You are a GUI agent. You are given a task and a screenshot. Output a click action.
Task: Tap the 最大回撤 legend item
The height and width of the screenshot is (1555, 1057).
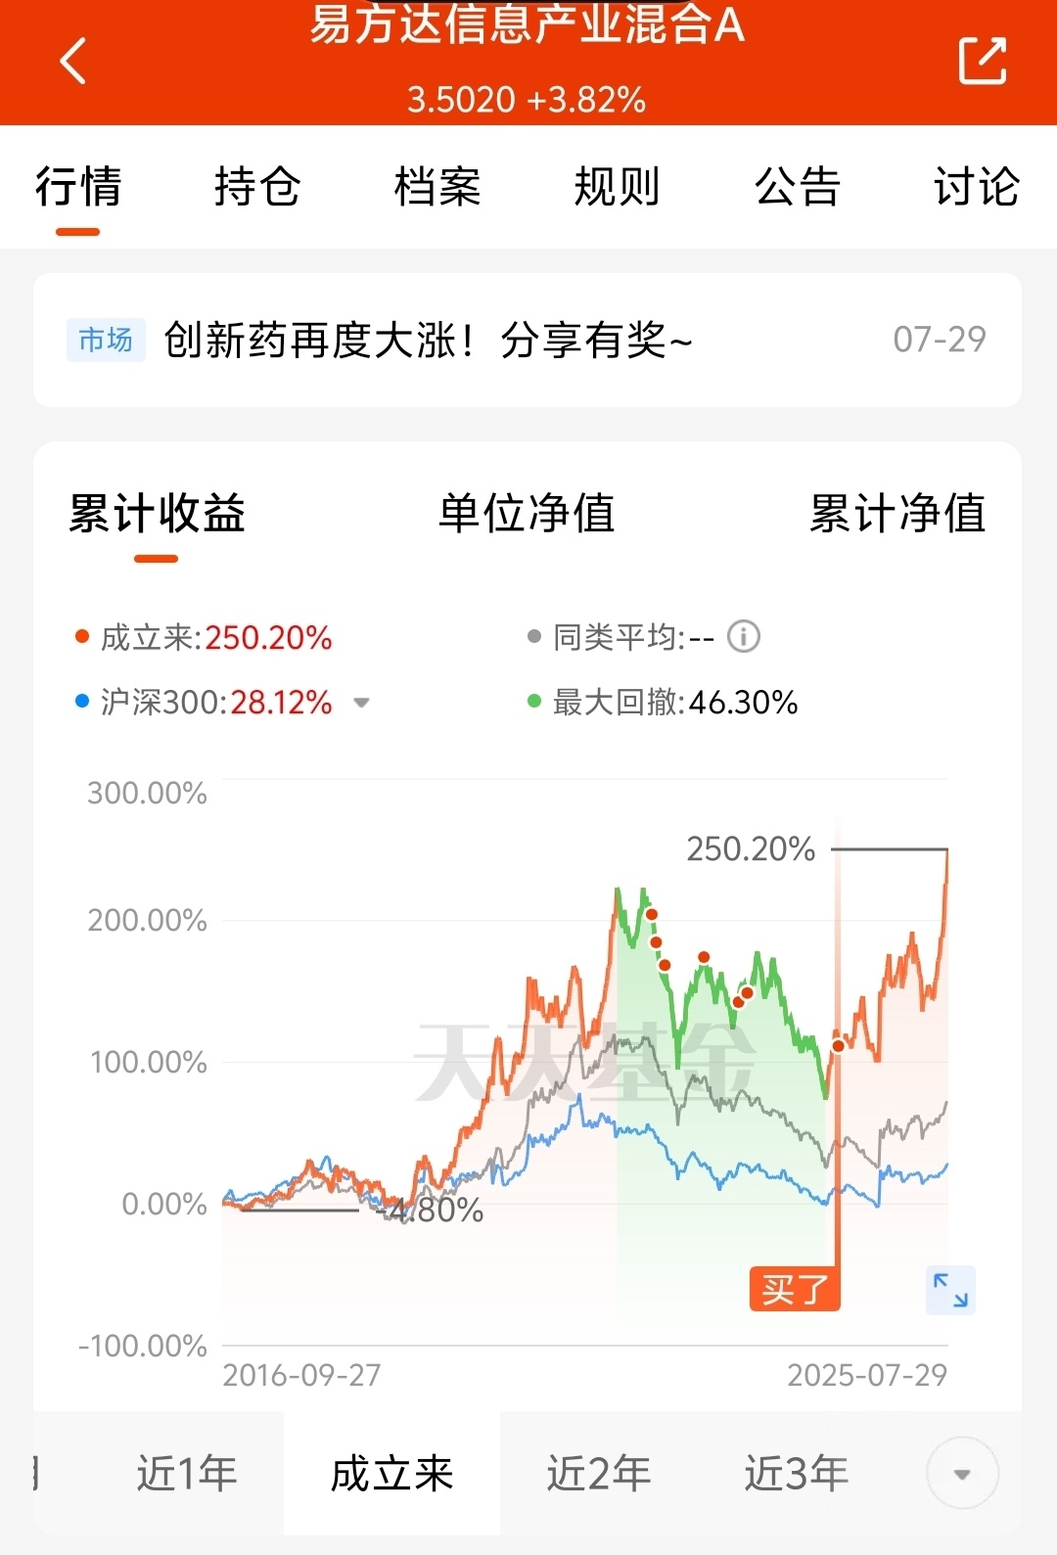(x=663, y=702)
